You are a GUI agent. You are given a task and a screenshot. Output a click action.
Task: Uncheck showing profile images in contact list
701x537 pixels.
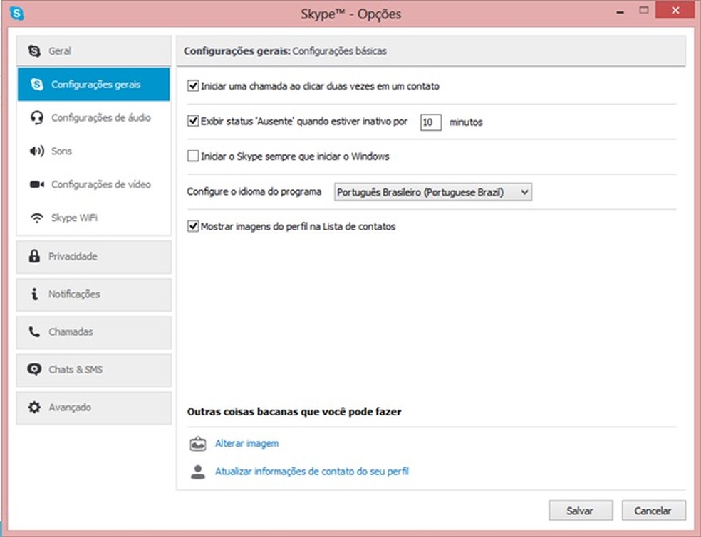(x=193, y=227)
